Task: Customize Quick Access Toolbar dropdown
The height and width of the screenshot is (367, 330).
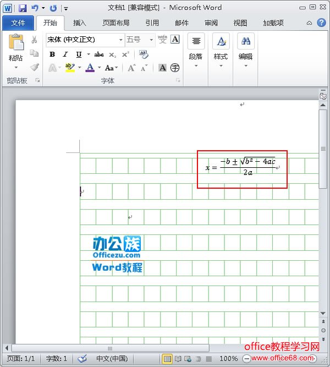Action: 66,9
